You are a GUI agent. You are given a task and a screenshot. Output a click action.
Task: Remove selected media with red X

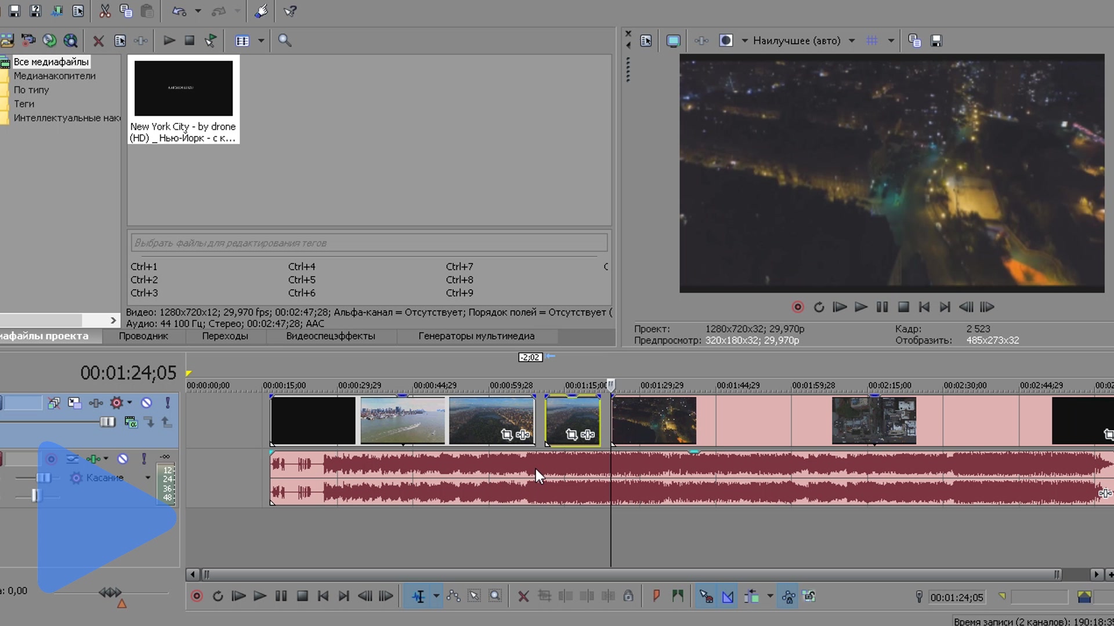99,41
